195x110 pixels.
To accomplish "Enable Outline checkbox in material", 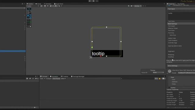I will point(169,88).
